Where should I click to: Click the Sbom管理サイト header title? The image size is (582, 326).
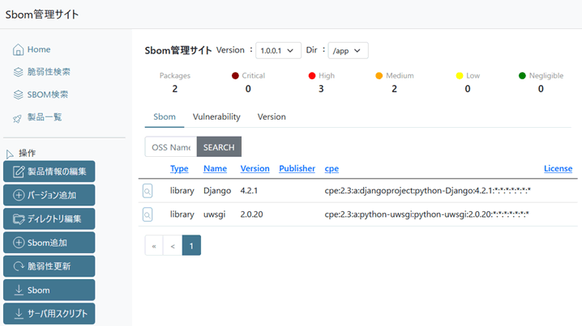42,15
